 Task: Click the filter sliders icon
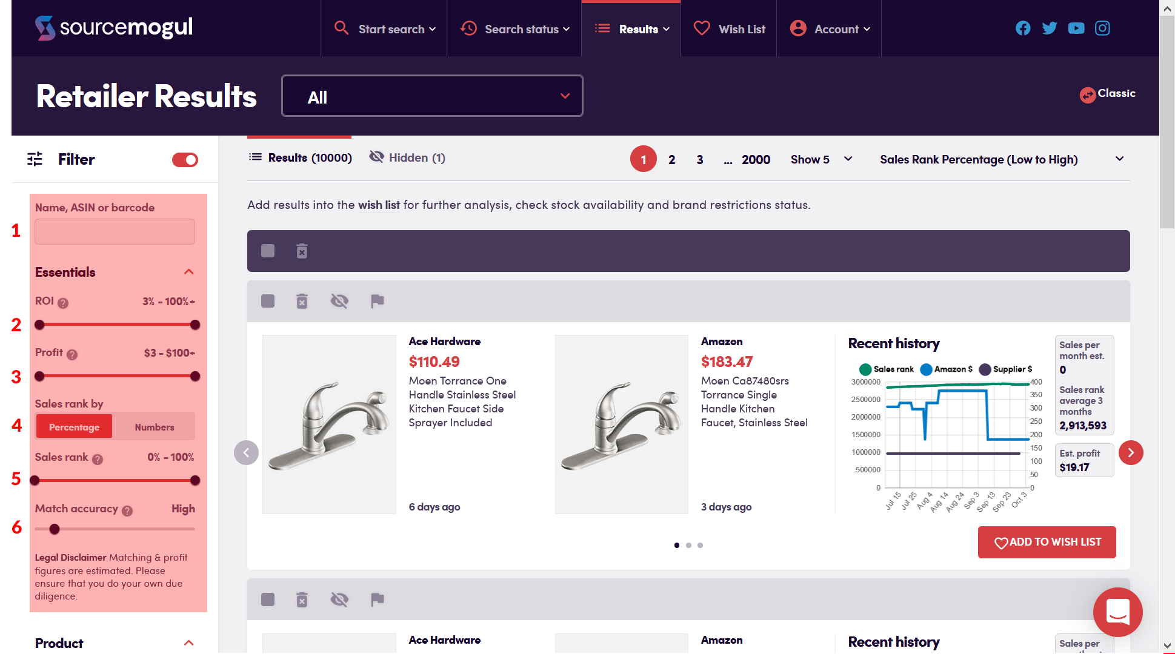tap(35, 159)
